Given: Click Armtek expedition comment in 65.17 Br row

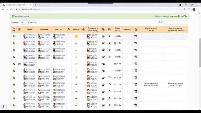Looking at the screenshot, I should pyautogui.click(x=176, y=84).
